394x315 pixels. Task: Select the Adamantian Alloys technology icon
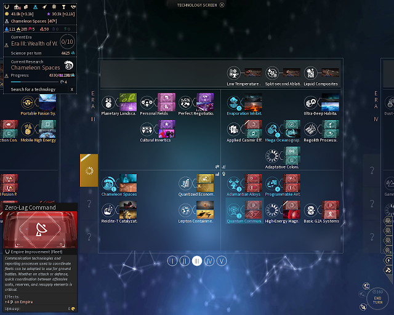coord(234,183)
